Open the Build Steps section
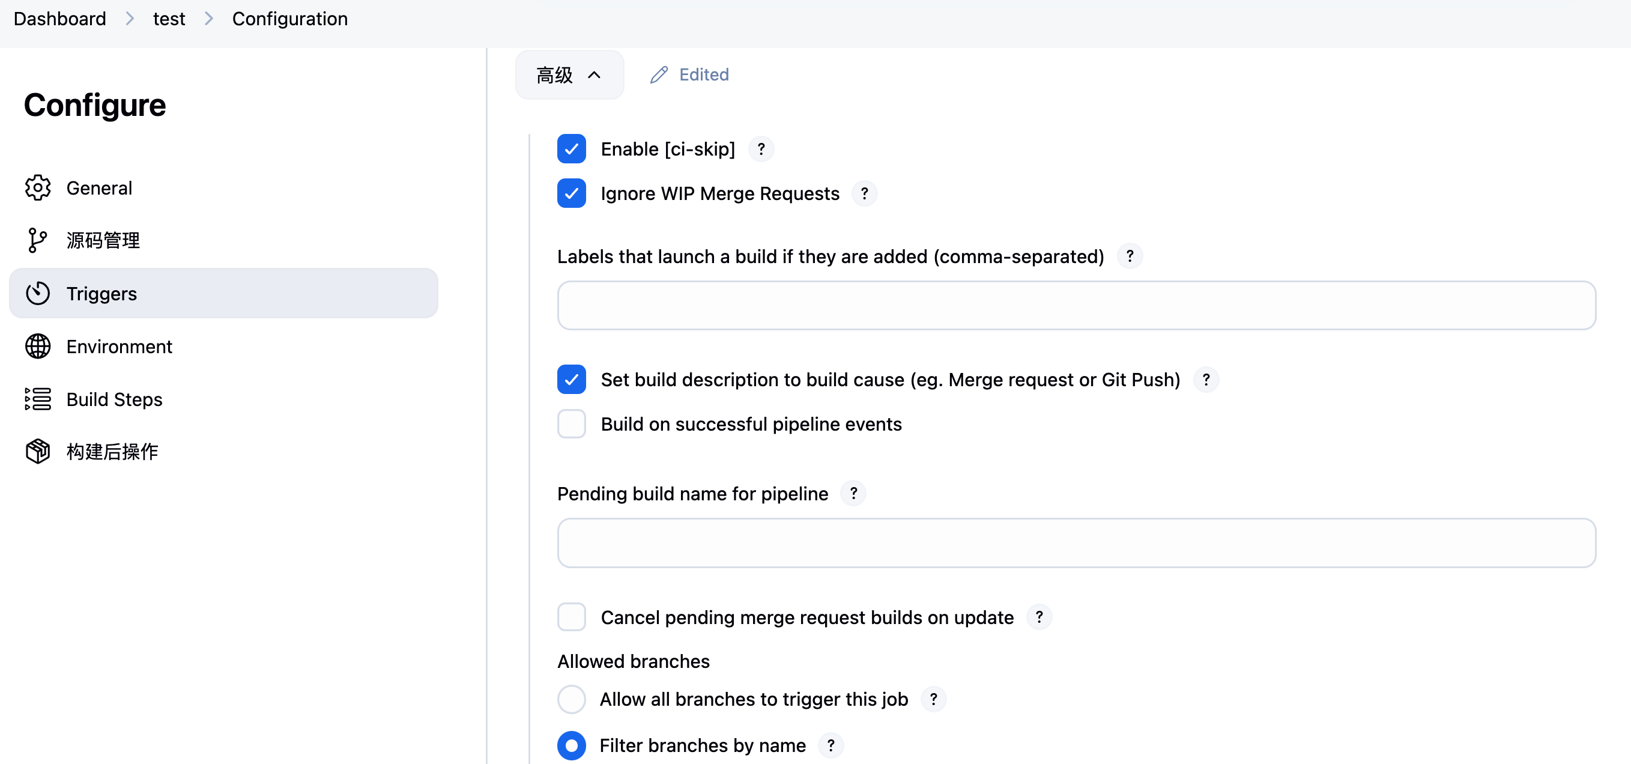The image size is (1631, 764). (x=113, y=399)
